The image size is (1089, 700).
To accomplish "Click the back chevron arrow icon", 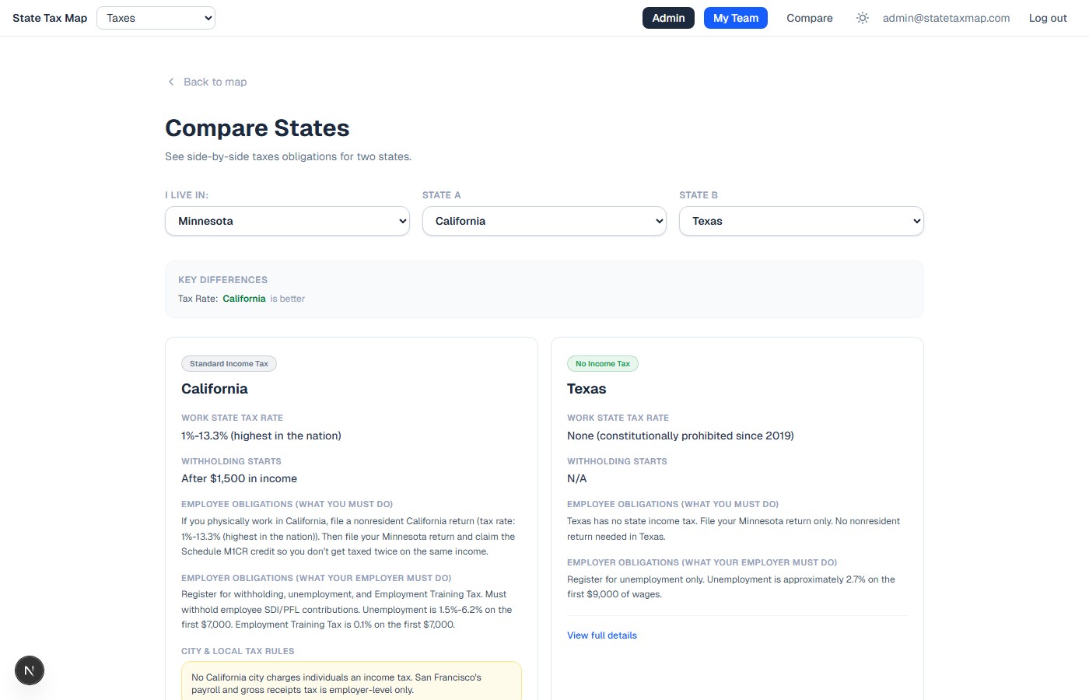I will pyautogui.click(x=171, y=82).
